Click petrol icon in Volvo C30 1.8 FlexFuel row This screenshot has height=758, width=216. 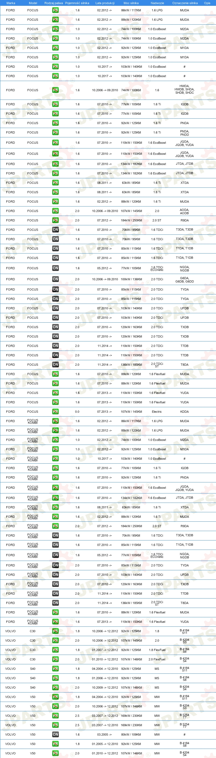[x=55, y=650]
